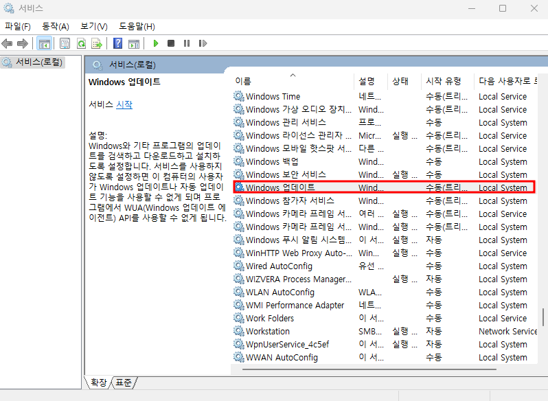
Task: Select the WIZVERA Process Manager service name
Action: point(299,279)
